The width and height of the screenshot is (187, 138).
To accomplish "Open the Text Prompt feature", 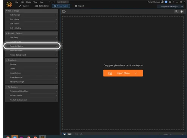I will click(x=32, y=15).
